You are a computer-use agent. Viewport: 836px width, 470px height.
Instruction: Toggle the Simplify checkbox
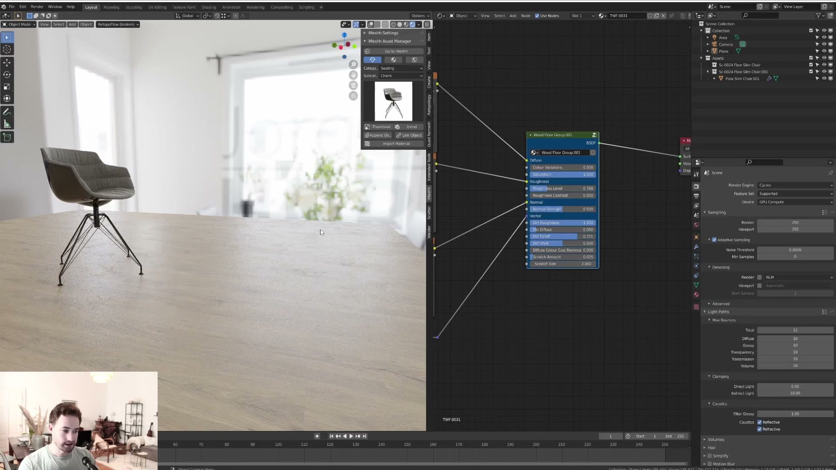click(x=710, y=456)
